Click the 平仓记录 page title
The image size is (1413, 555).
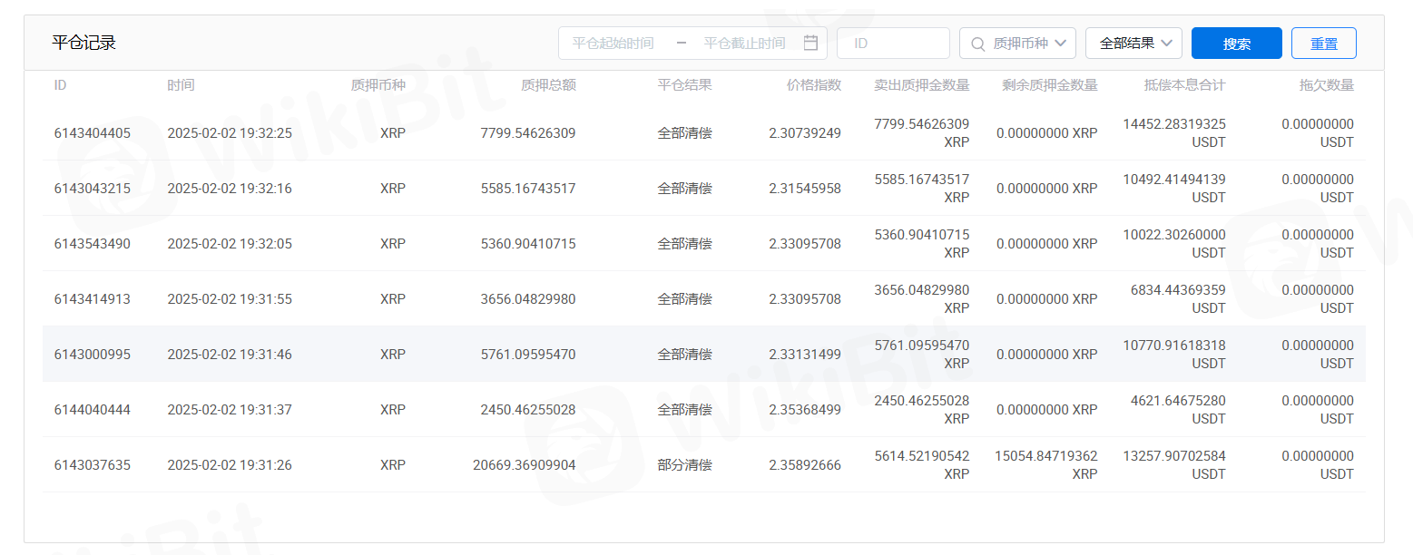click(x=83, y=43)
